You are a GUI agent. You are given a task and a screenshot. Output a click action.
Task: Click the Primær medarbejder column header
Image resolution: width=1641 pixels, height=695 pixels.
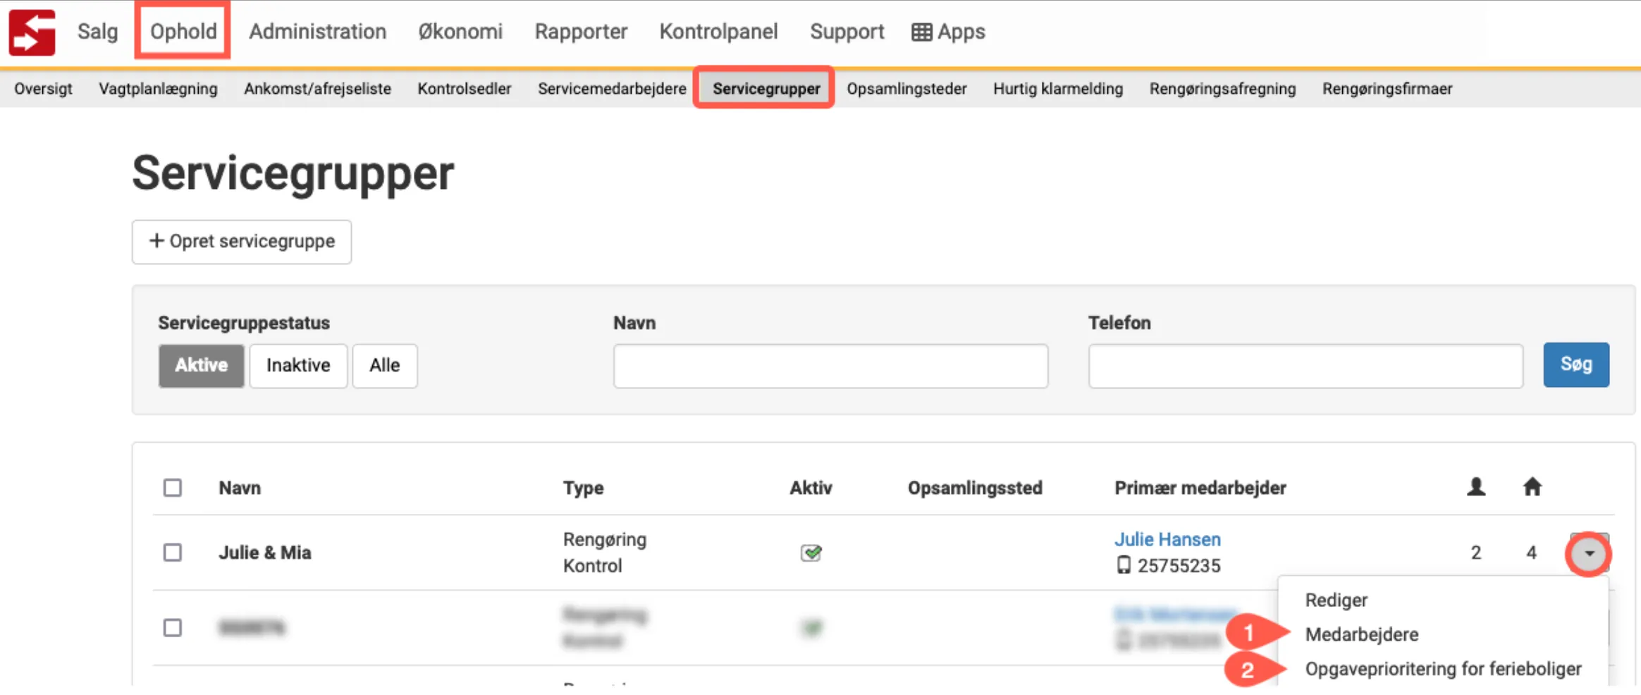(x=1200, y=488)
